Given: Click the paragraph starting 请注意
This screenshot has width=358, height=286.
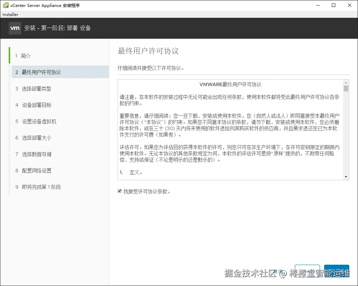Looking at the screenshot, I should point(230,100).
